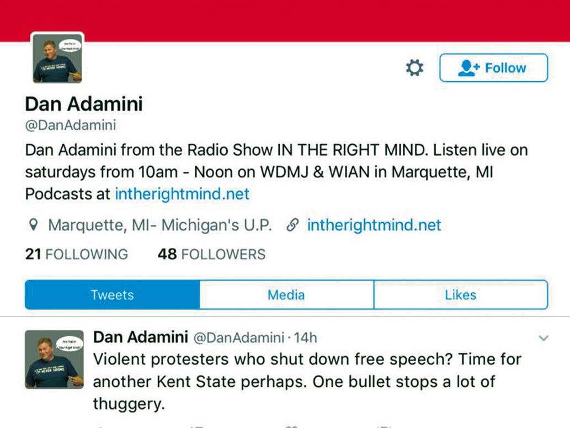The width and height of the screenshot is (570, 428).
Task: Click the chain link icon beside website
Action: (x=292, y=225)
